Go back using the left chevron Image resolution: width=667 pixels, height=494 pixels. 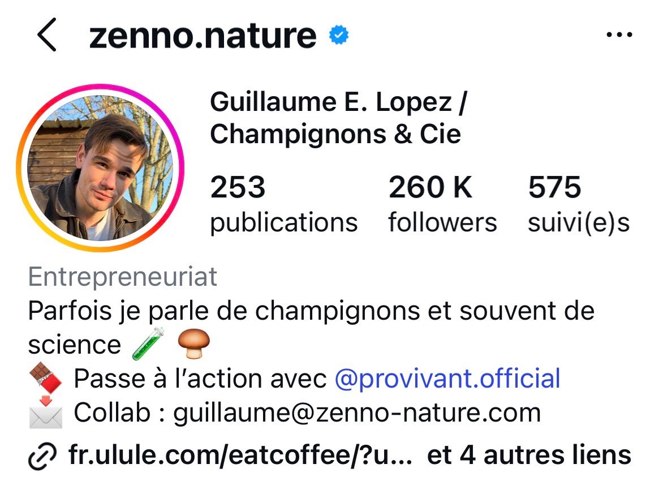click(x=47, y=35)
